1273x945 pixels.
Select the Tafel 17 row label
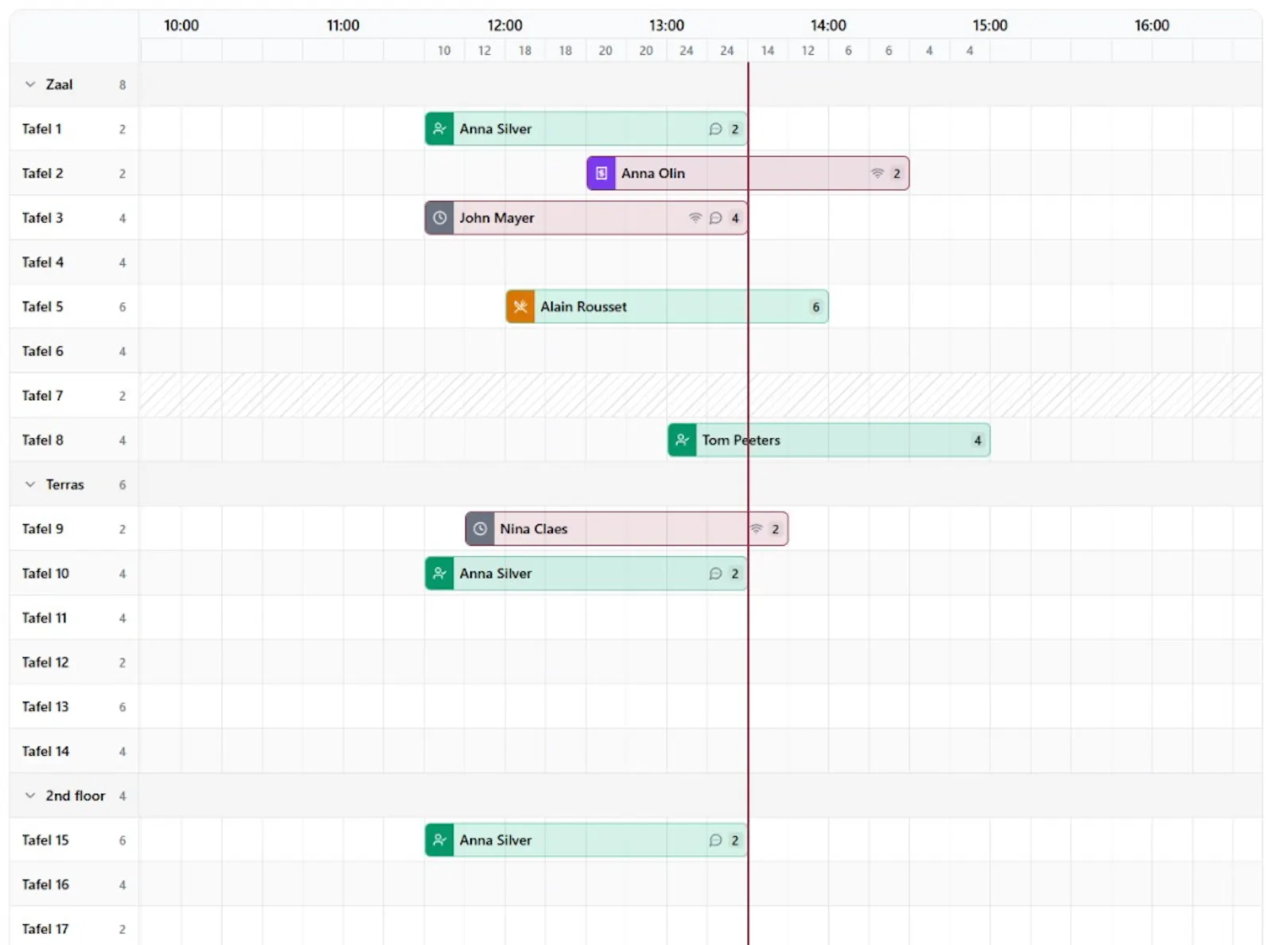tap(45, 929)
